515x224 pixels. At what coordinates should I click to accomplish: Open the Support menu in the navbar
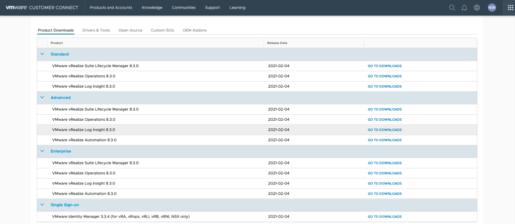(x=212, y=8)
